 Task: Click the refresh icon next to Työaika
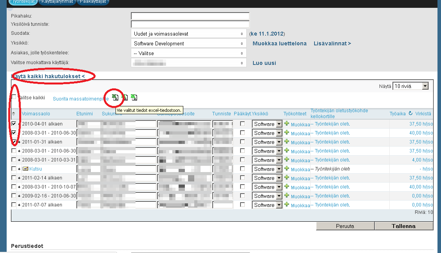410,113
